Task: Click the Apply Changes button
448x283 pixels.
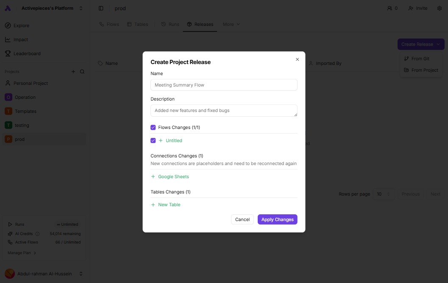Action: (277, 219)
